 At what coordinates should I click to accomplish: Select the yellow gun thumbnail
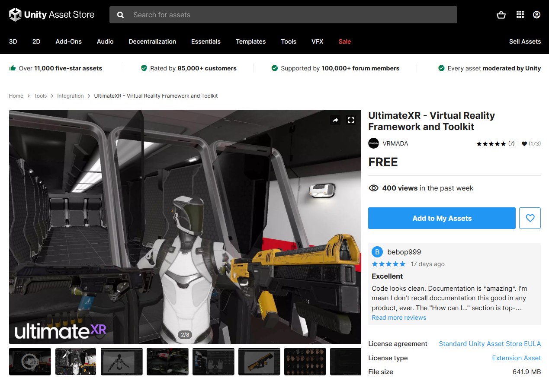[259, 361]
